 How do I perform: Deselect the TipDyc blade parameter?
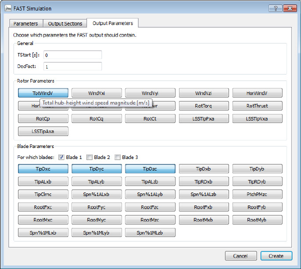(96, 169)
